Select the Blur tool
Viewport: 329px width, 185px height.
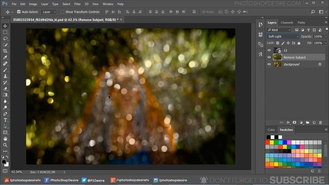click(x=5, y=101)
